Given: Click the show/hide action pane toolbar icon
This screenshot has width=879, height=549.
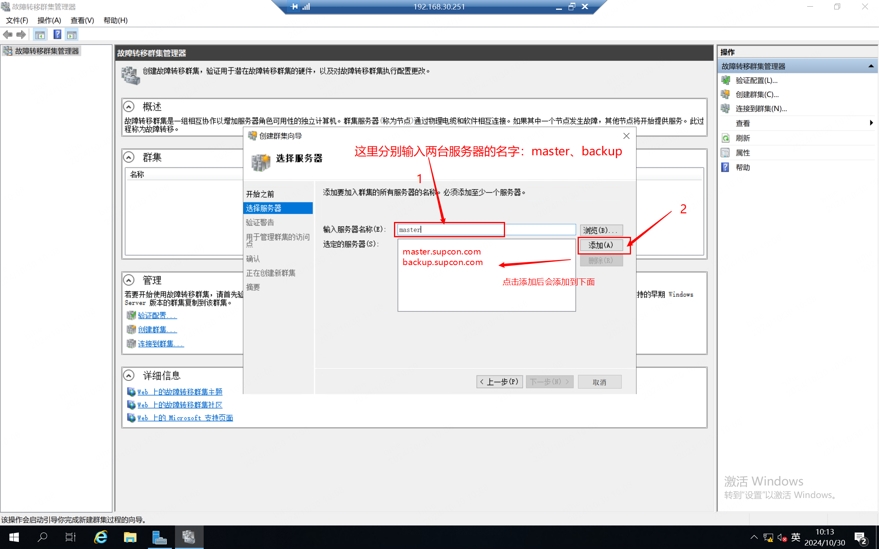Looking at the screenshot, I should [x=72, y=35].
